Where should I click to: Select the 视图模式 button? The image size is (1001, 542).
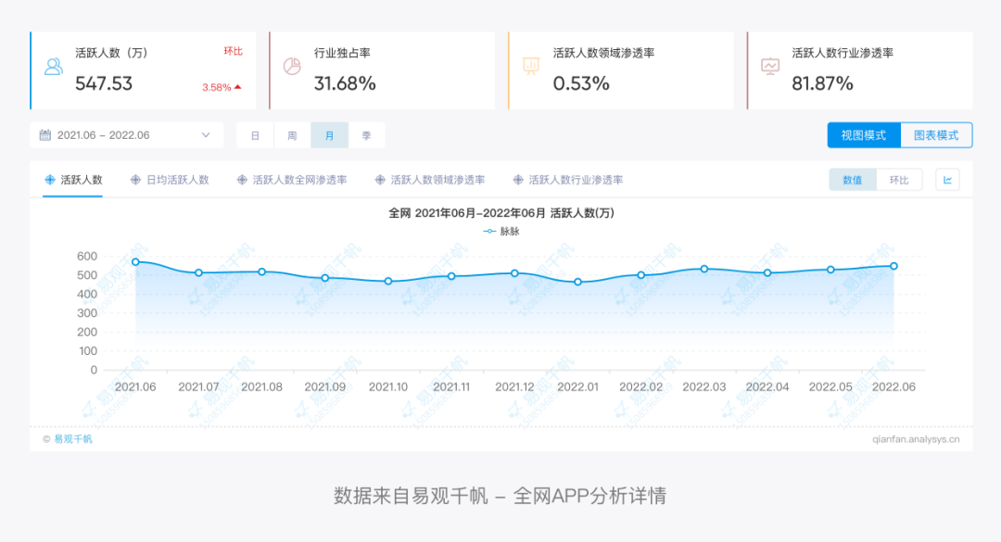[x=864, y=135]
